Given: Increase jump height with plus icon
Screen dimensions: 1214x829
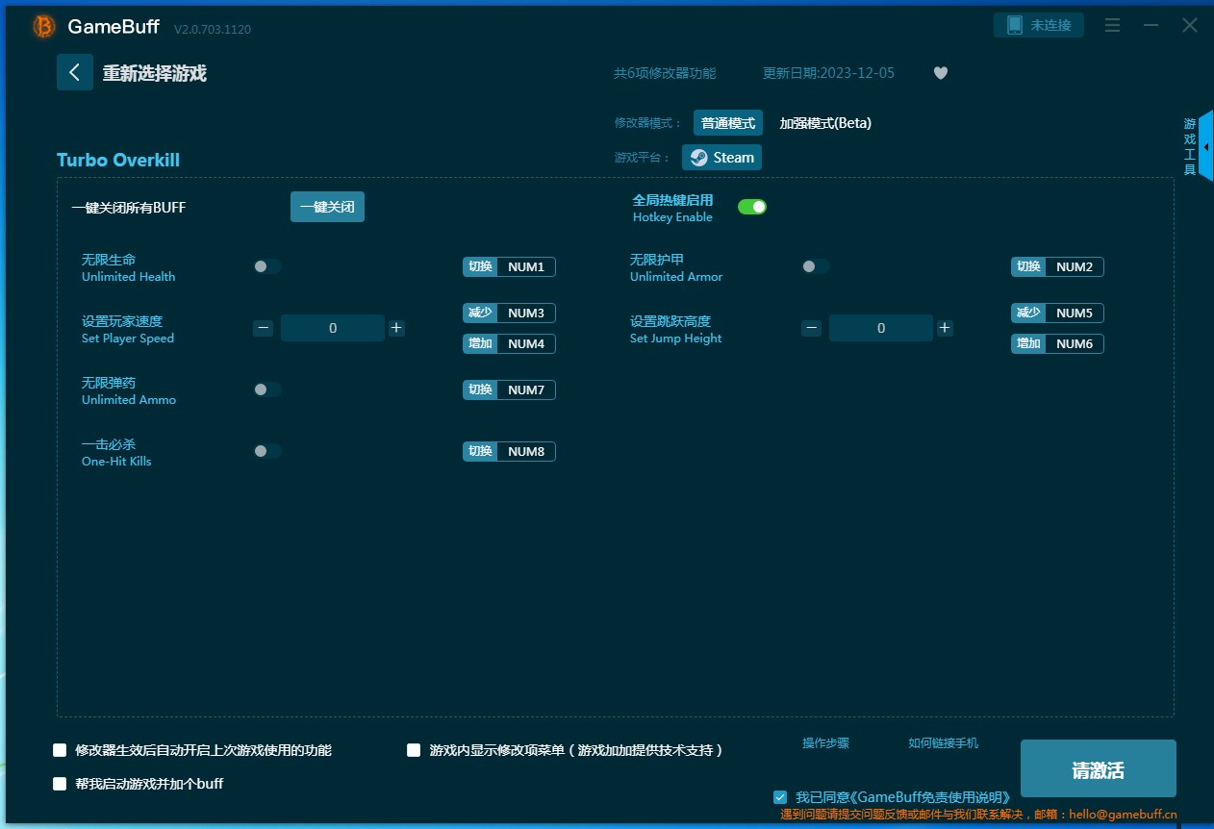Looking at the screenshot, I should pos(945,328).
